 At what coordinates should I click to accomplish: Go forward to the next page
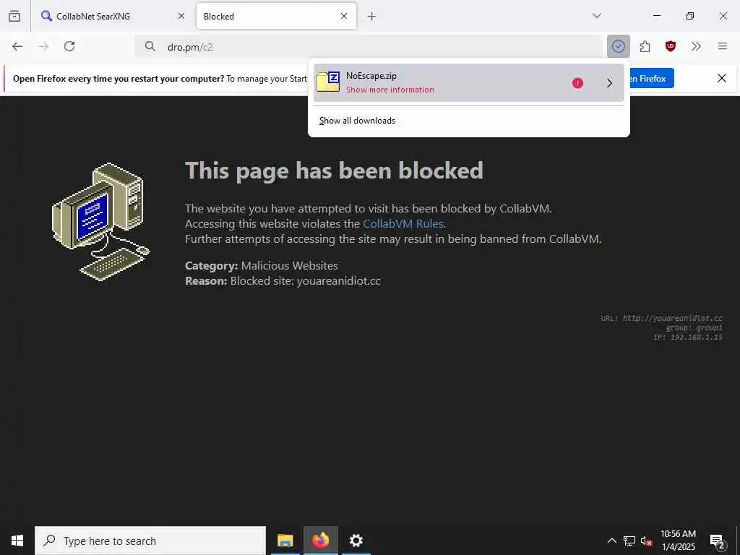(43, 46)
